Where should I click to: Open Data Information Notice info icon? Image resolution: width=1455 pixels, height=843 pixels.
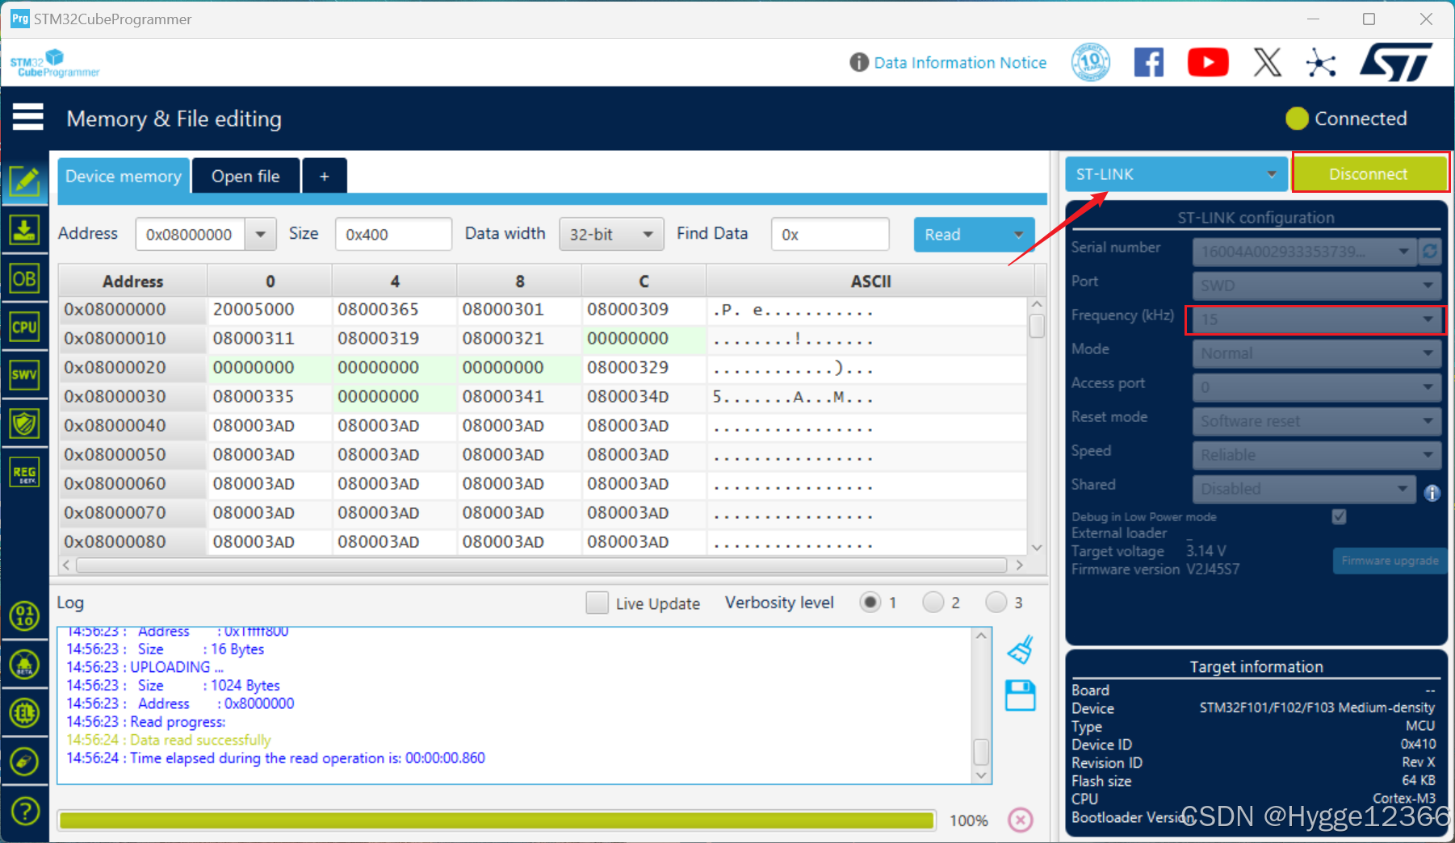click(859, 62)
